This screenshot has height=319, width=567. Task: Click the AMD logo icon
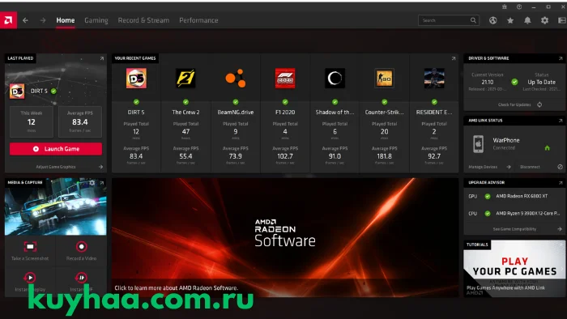[x=8, y=20]
